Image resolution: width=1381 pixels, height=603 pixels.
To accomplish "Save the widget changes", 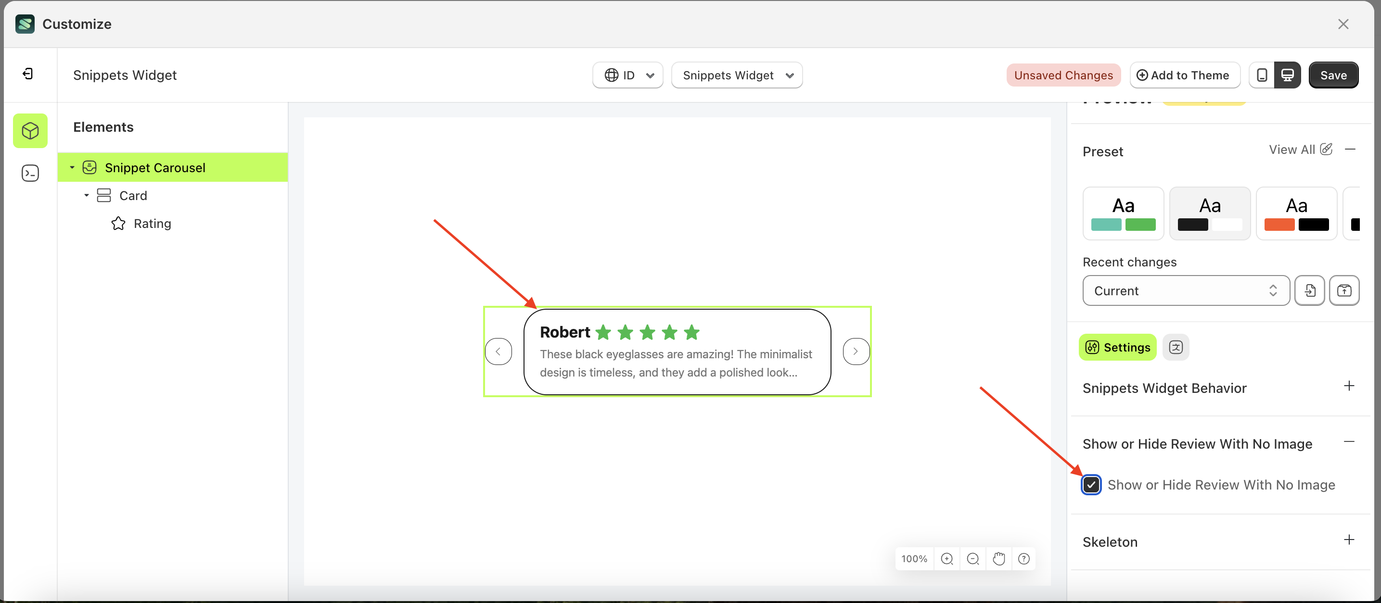I will (1334, 75).
